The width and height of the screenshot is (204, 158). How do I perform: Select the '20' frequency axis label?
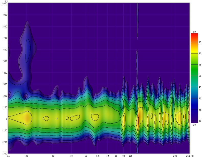(x=27, y=156)
